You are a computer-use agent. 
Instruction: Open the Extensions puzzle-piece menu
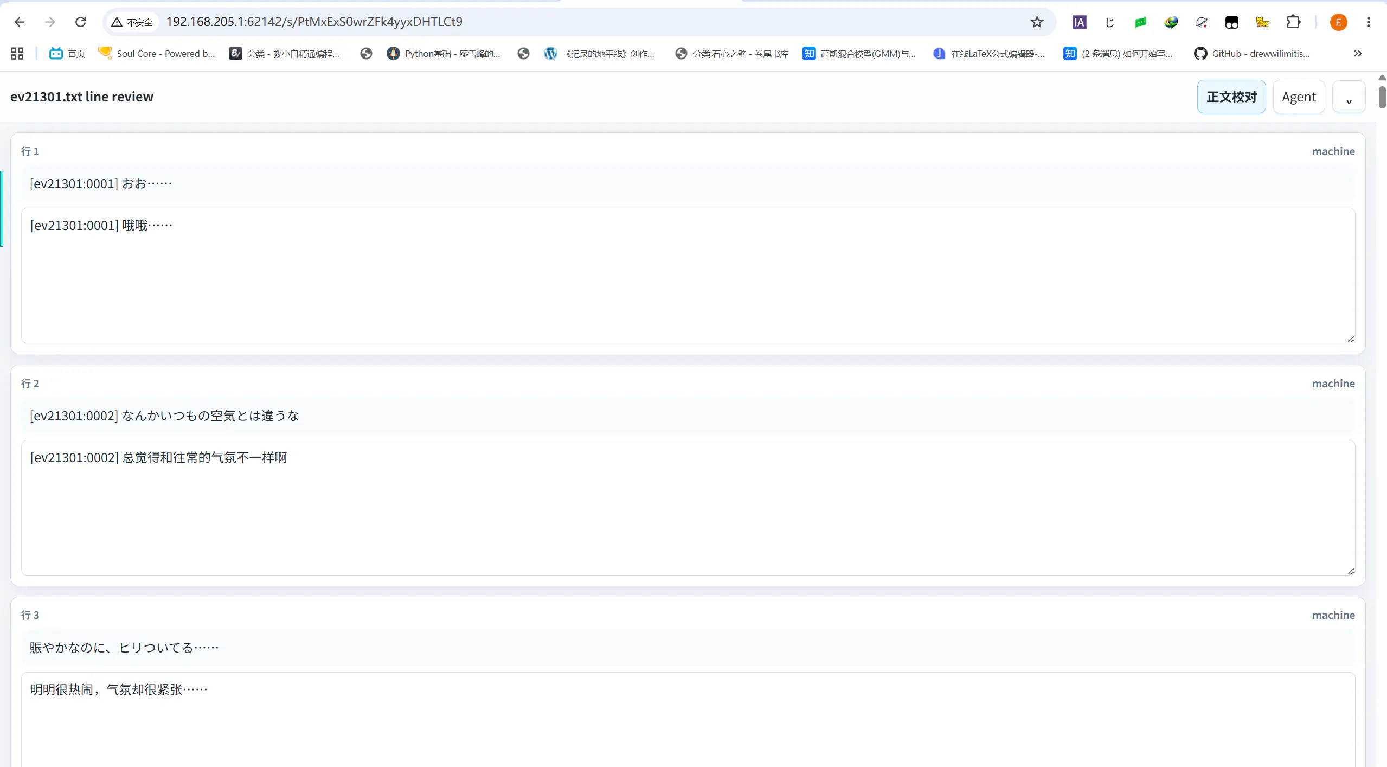[1293, 22]
